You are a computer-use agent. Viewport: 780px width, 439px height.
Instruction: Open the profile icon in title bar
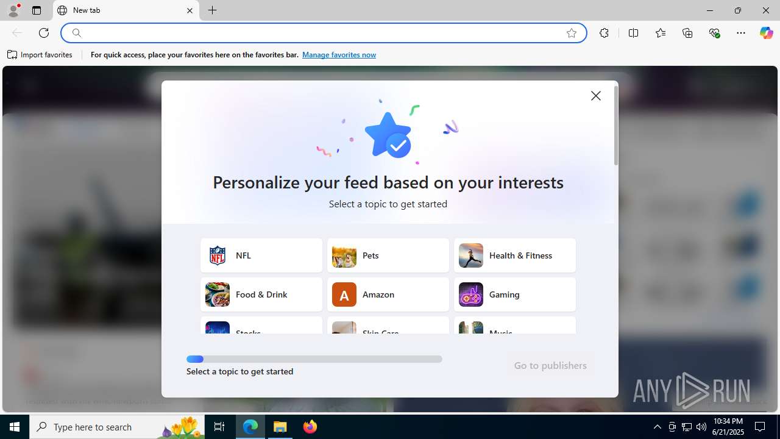(x=13, y=10)
